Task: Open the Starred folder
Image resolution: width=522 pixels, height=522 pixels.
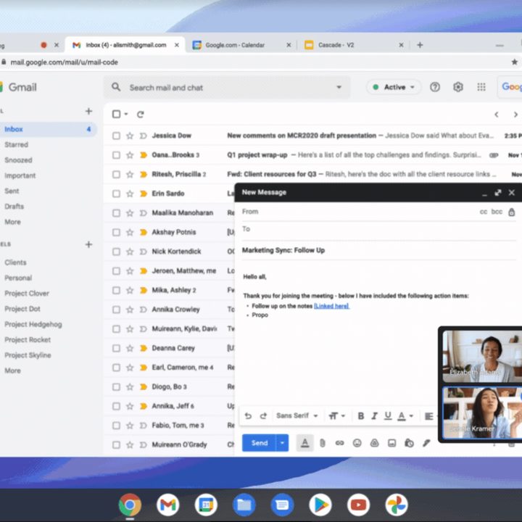Action: [x=16, y=144]
